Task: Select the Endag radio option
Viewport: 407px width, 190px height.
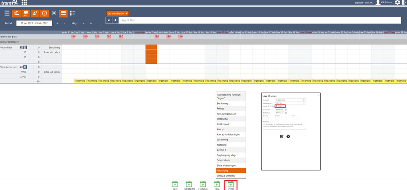Action: 268,106
